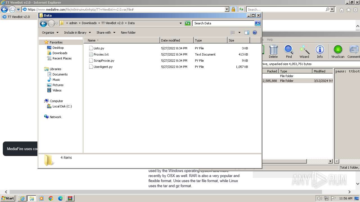Click the TT ViewBot v2.0 browser tab
The height and width of the screenshot is (202, 360).
(x=19, y=17)
